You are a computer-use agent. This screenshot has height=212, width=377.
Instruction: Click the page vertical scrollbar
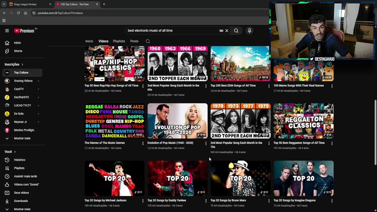click(375, 132)
